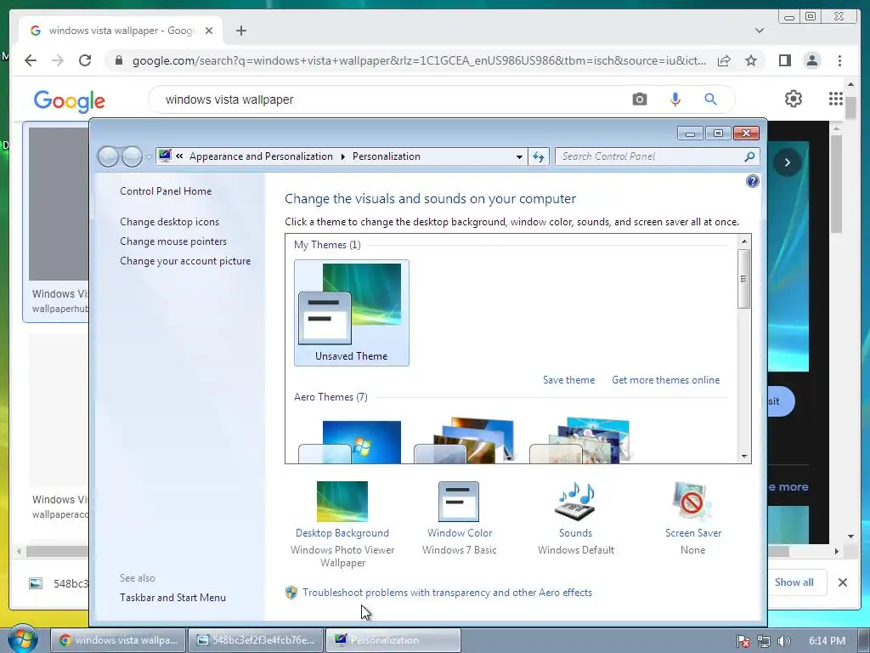Click the Control Panel search magnifier
Viewport: 870px width, 653px height.
coord(749,156)
